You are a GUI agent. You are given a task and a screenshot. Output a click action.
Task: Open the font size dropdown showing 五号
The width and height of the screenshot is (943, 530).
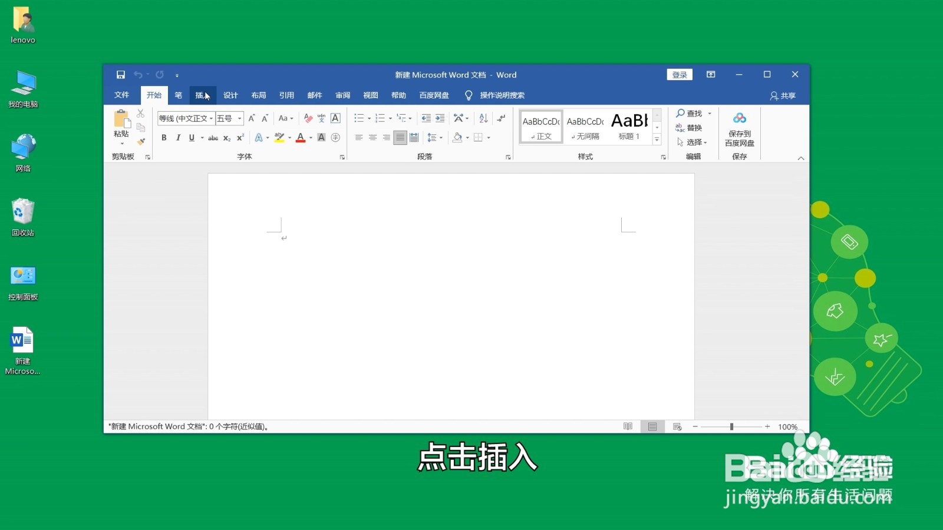coord(240,118)
